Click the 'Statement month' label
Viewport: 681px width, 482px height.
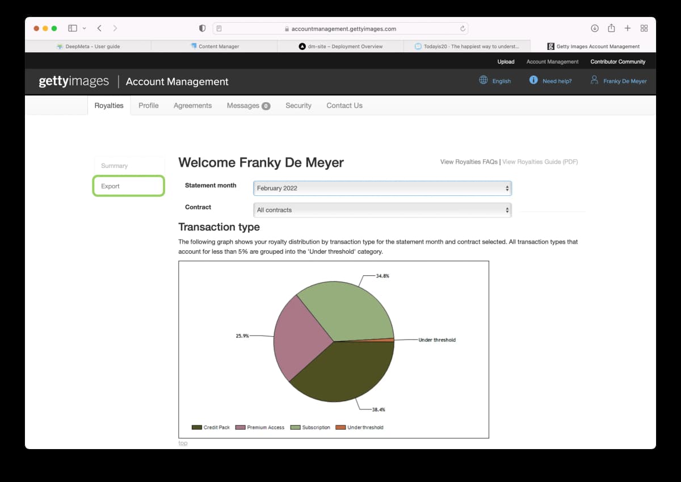211,186
